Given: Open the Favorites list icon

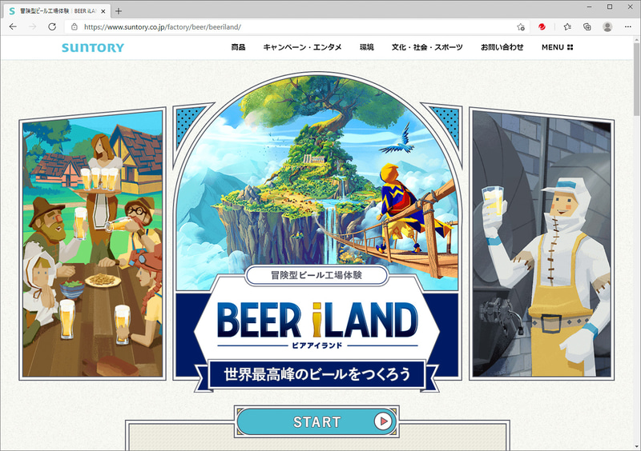Looking at the screenshot, I should click(567, 27).
